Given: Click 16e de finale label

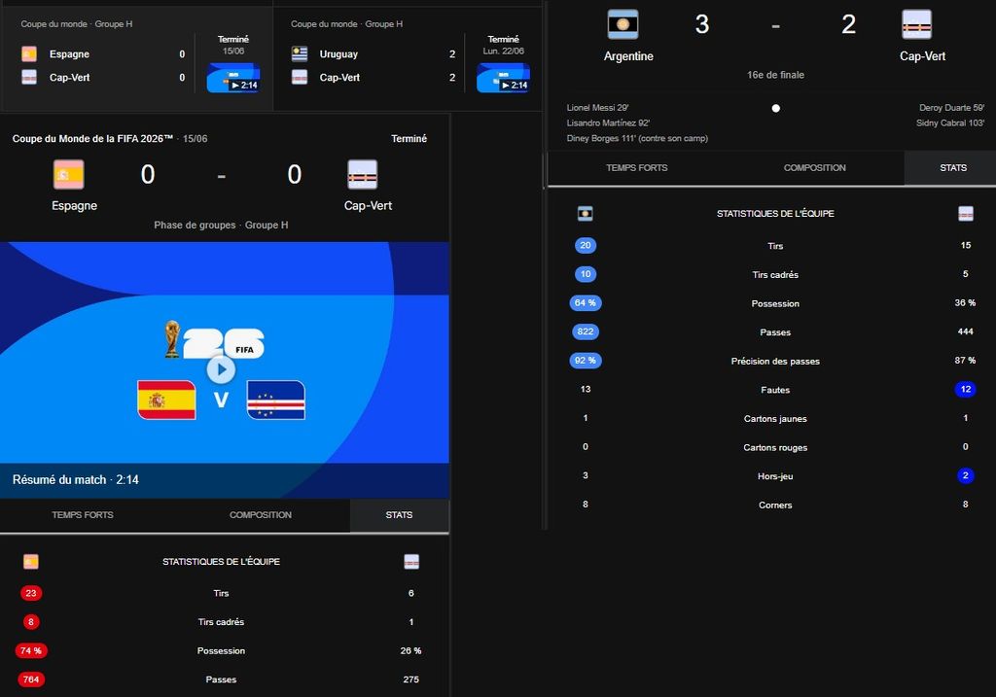Looking at the screenshot, I should click(x=775, y=75).
